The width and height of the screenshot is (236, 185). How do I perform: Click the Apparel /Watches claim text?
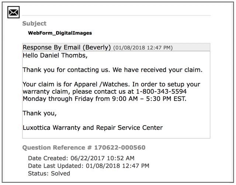[x=102, y=84]
